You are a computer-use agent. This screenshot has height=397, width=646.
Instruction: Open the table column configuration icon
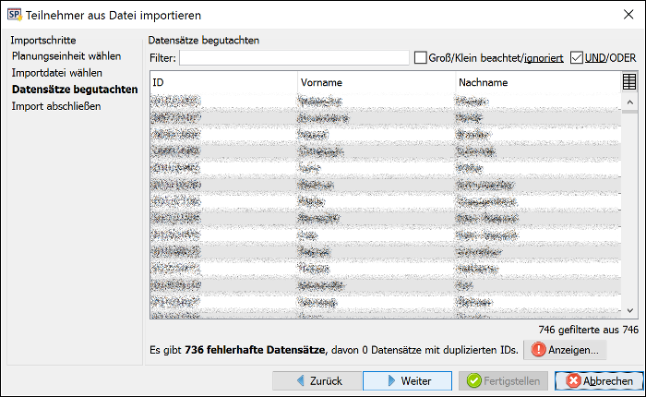pyautogui.click(x=629, y=82)
